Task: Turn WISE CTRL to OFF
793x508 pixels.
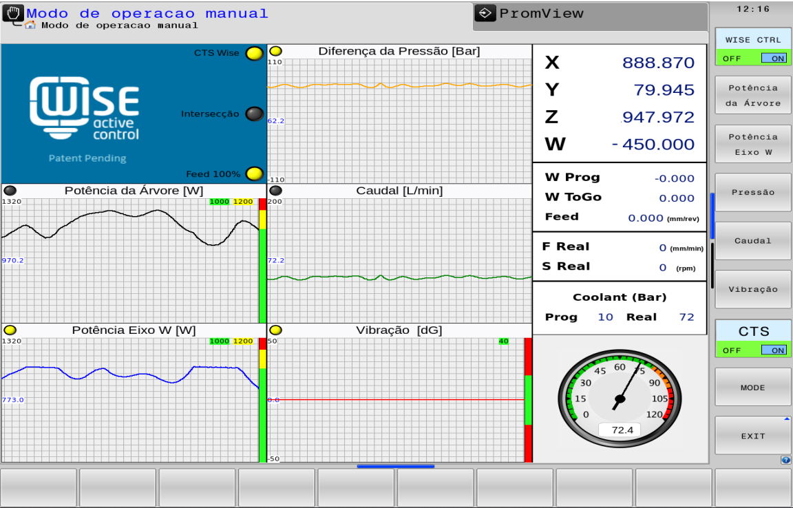Action: pyautogui.click(x=732, y=59)
